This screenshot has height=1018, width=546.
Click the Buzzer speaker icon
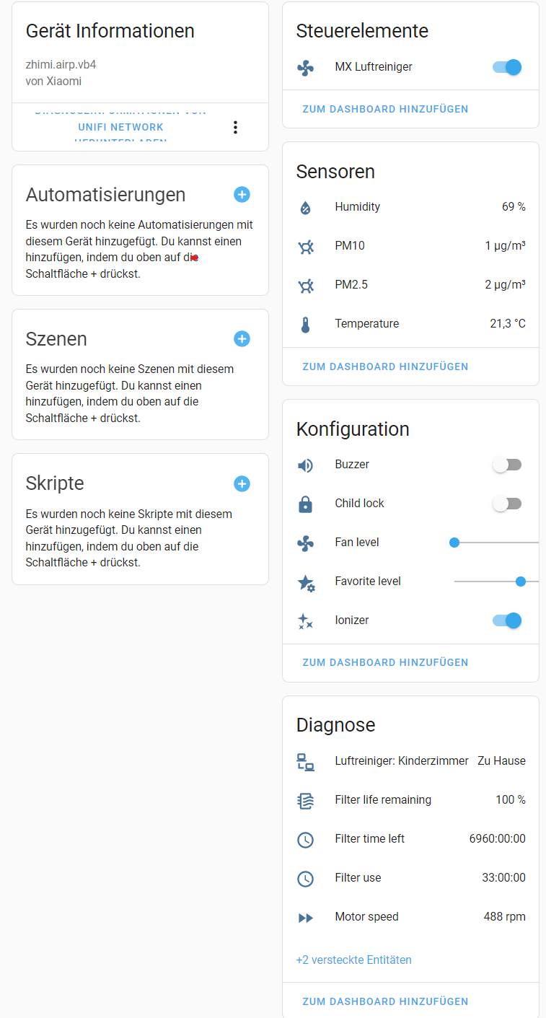(x=306, y=465)
